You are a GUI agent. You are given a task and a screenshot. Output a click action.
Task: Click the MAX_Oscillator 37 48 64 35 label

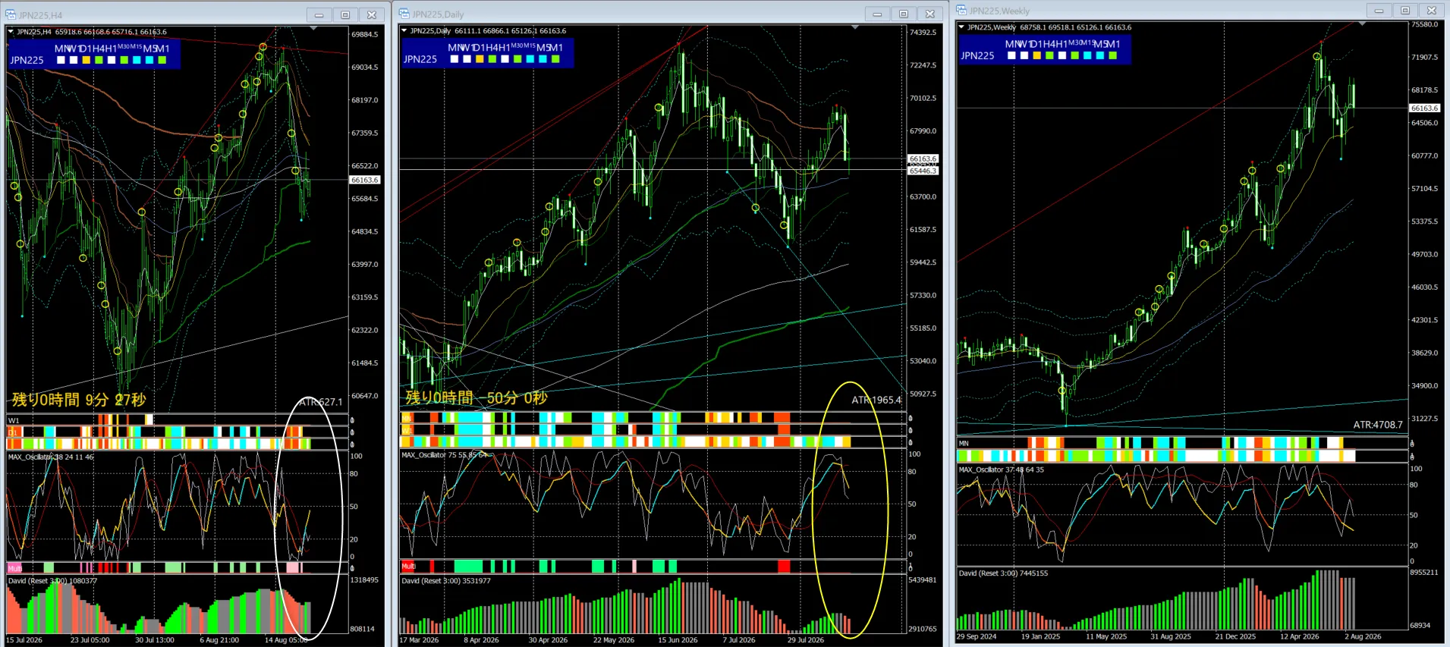tap(1001, 470)
